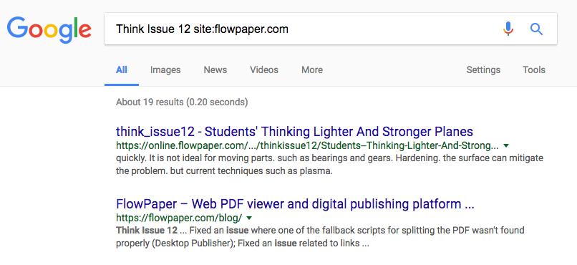
Task: Open the More search categories menu
Action: [x=312, y=70]
